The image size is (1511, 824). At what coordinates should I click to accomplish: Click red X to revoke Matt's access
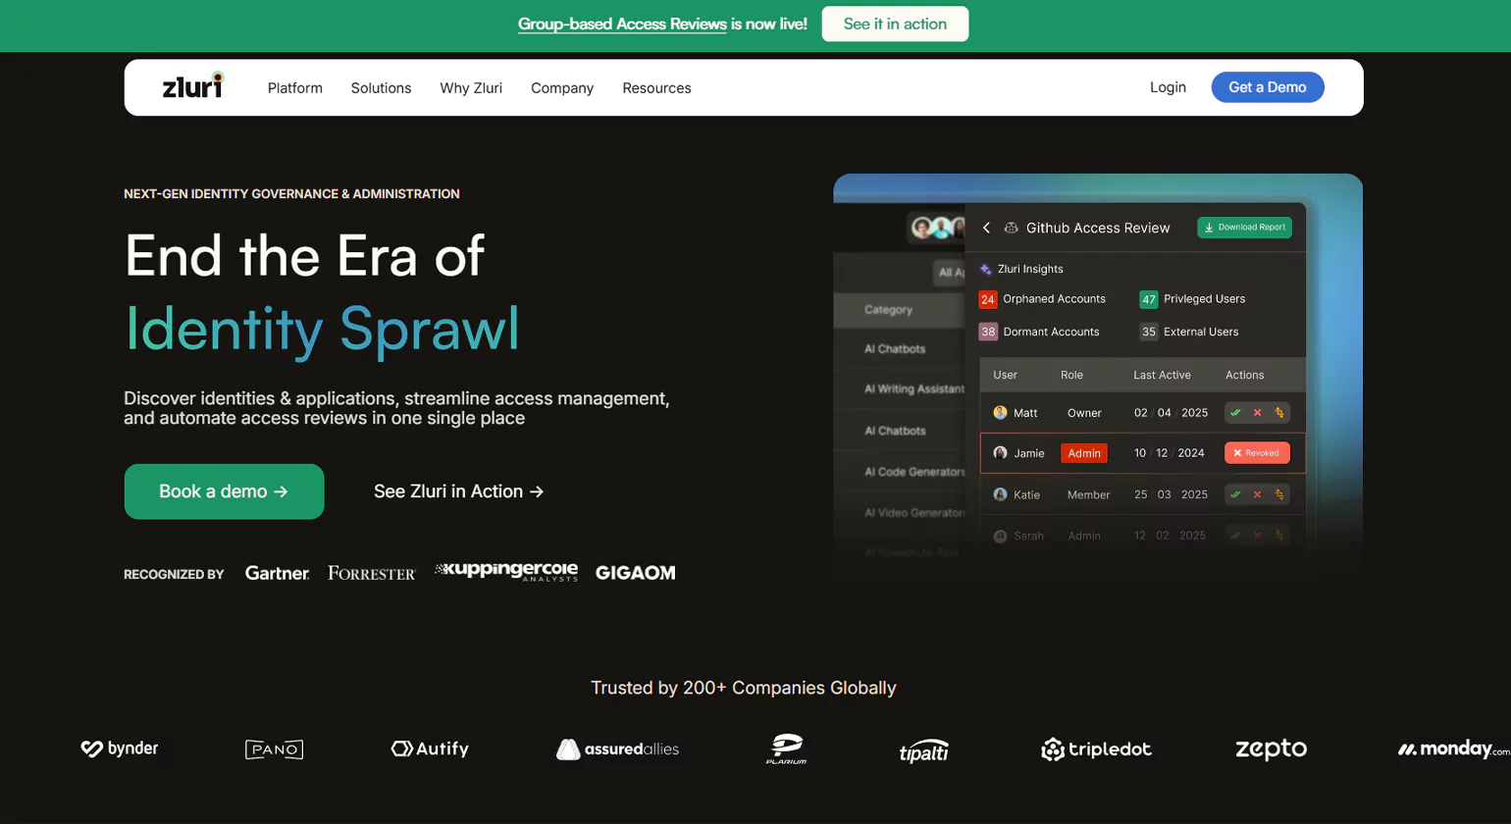[x=1257, y=413]
